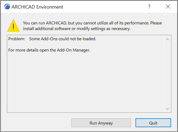This screenshot has height=132, width=178.
Task: Click the 'install additional software' message line
Action: (77, 29)
